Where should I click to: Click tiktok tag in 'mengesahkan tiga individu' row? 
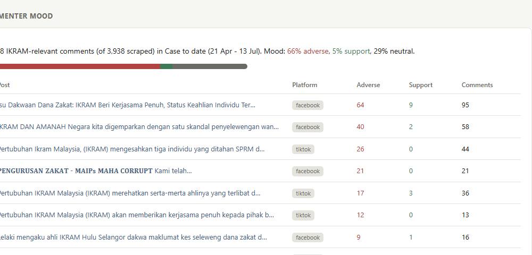pos(303,149)
